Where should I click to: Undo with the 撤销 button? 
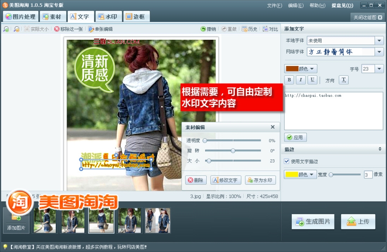[208, 29]
